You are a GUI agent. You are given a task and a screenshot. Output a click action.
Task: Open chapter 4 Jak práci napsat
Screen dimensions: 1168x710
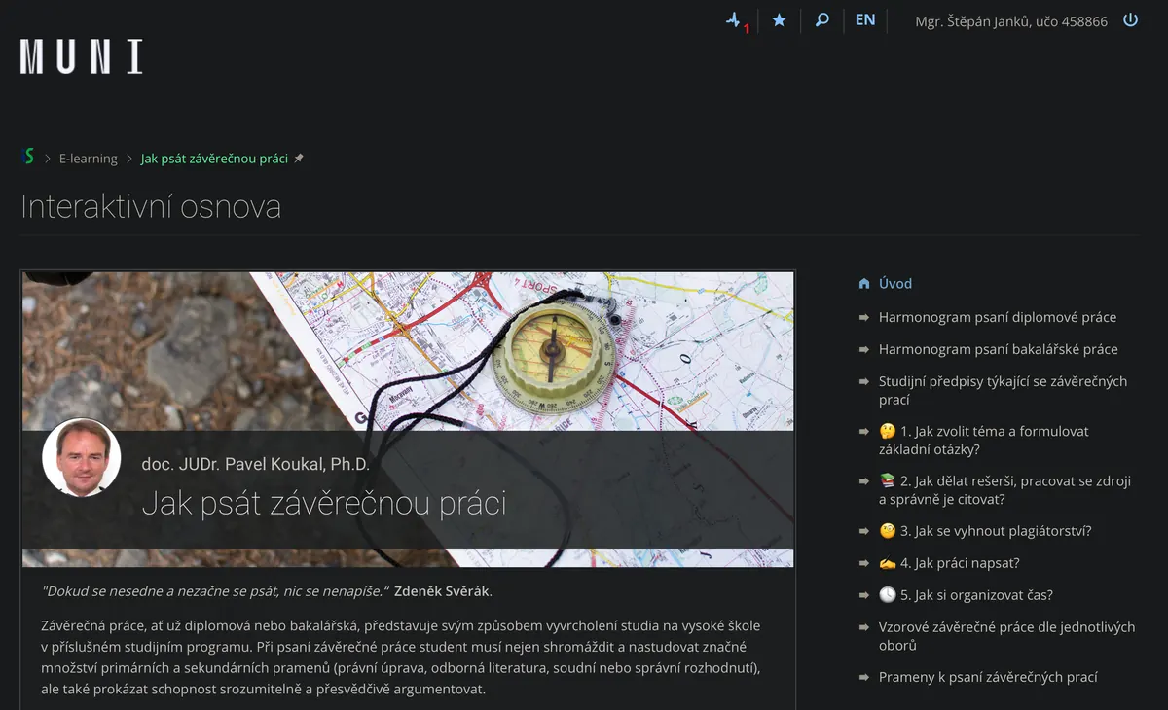[949, 563]
